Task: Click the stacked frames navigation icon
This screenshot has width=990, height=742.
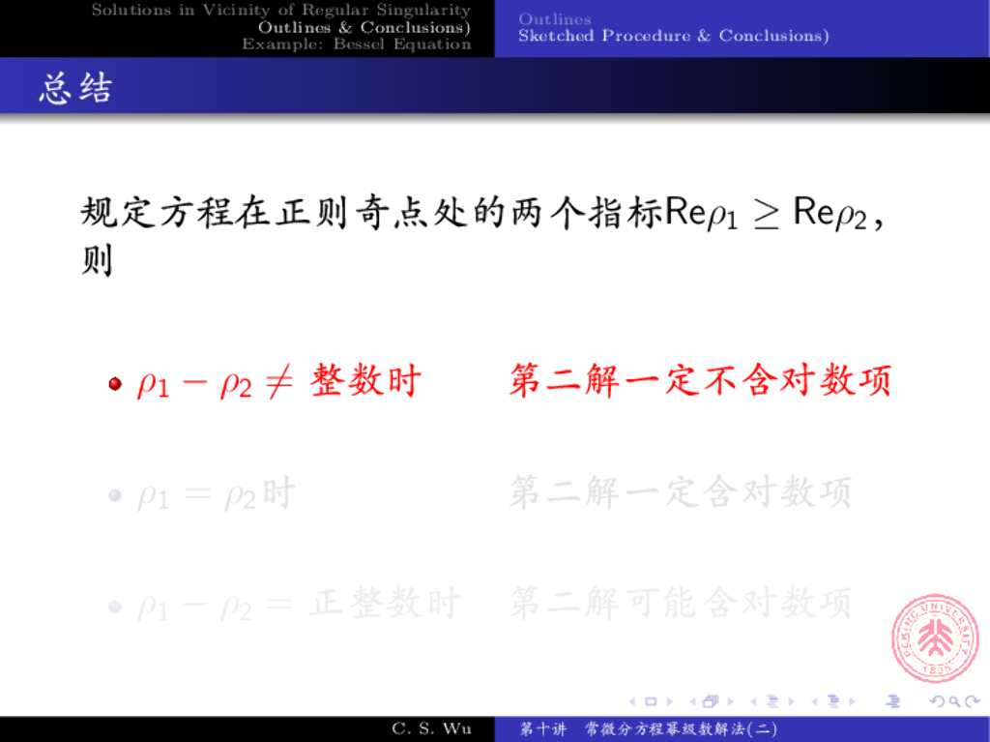Action: tap(712, 701)
